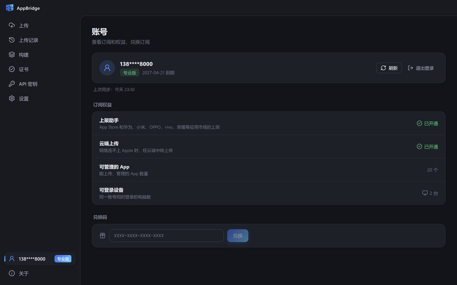Click the green check icon in 上架助手 row

coord(419,123)
